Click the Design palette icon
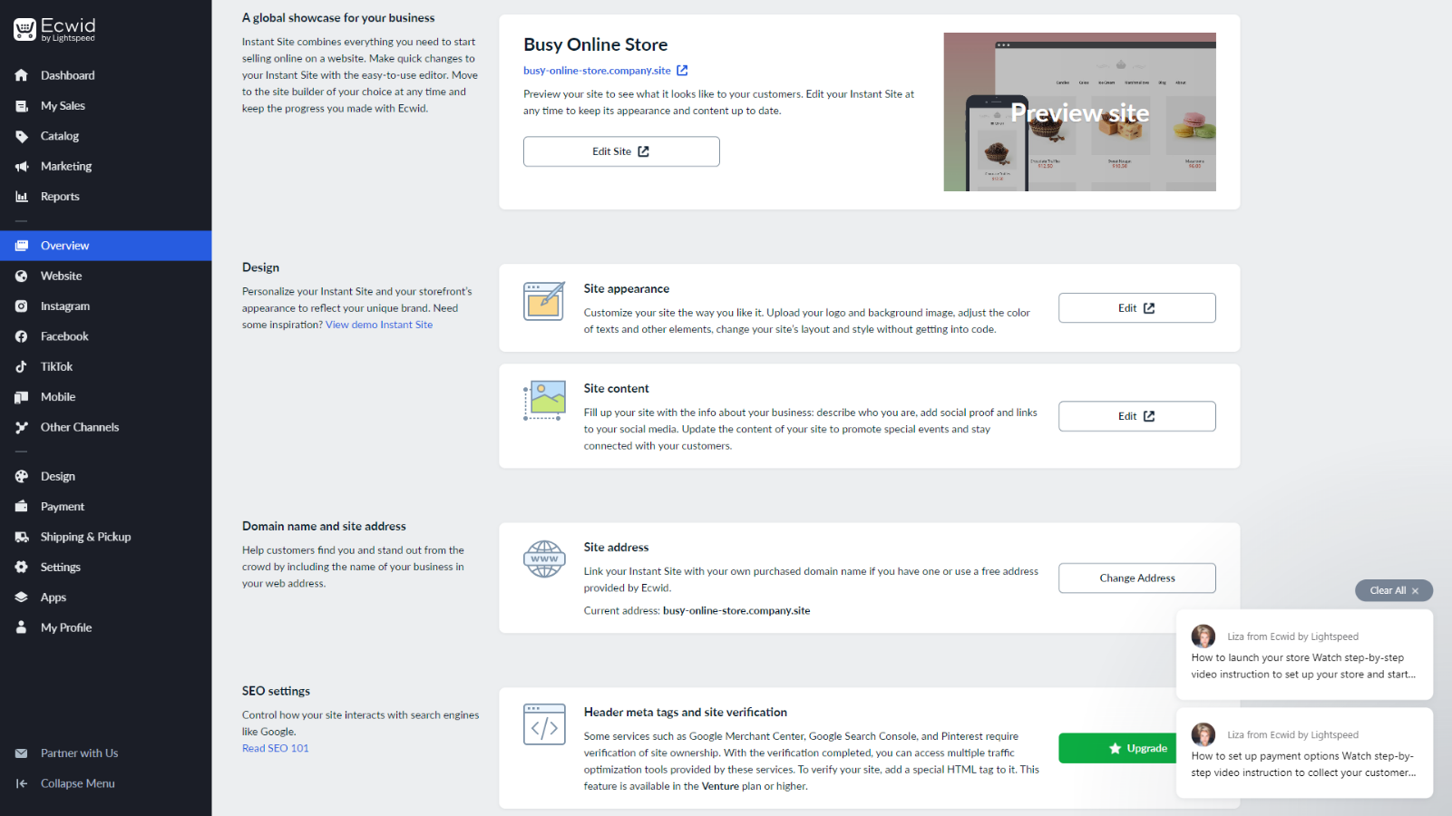1452x816 pixels. pyautogui.click(x=22, y=476)
